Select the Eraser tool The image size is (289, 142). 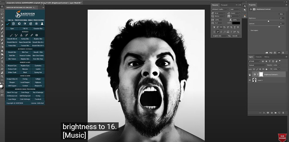point(2,43)
